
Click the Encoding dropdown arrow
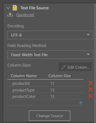[88, 35]
